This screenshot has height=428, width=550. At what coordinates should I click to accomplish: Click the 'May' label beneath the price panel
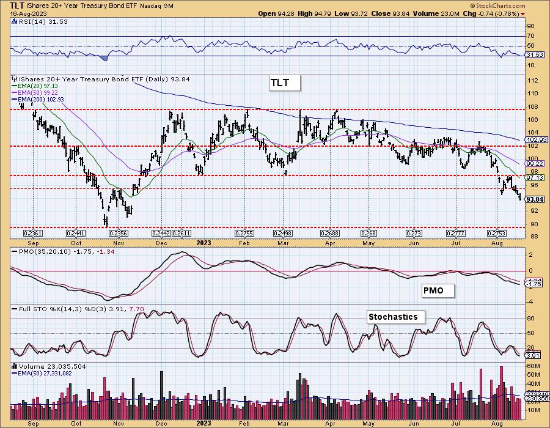[x=369, y=243]
